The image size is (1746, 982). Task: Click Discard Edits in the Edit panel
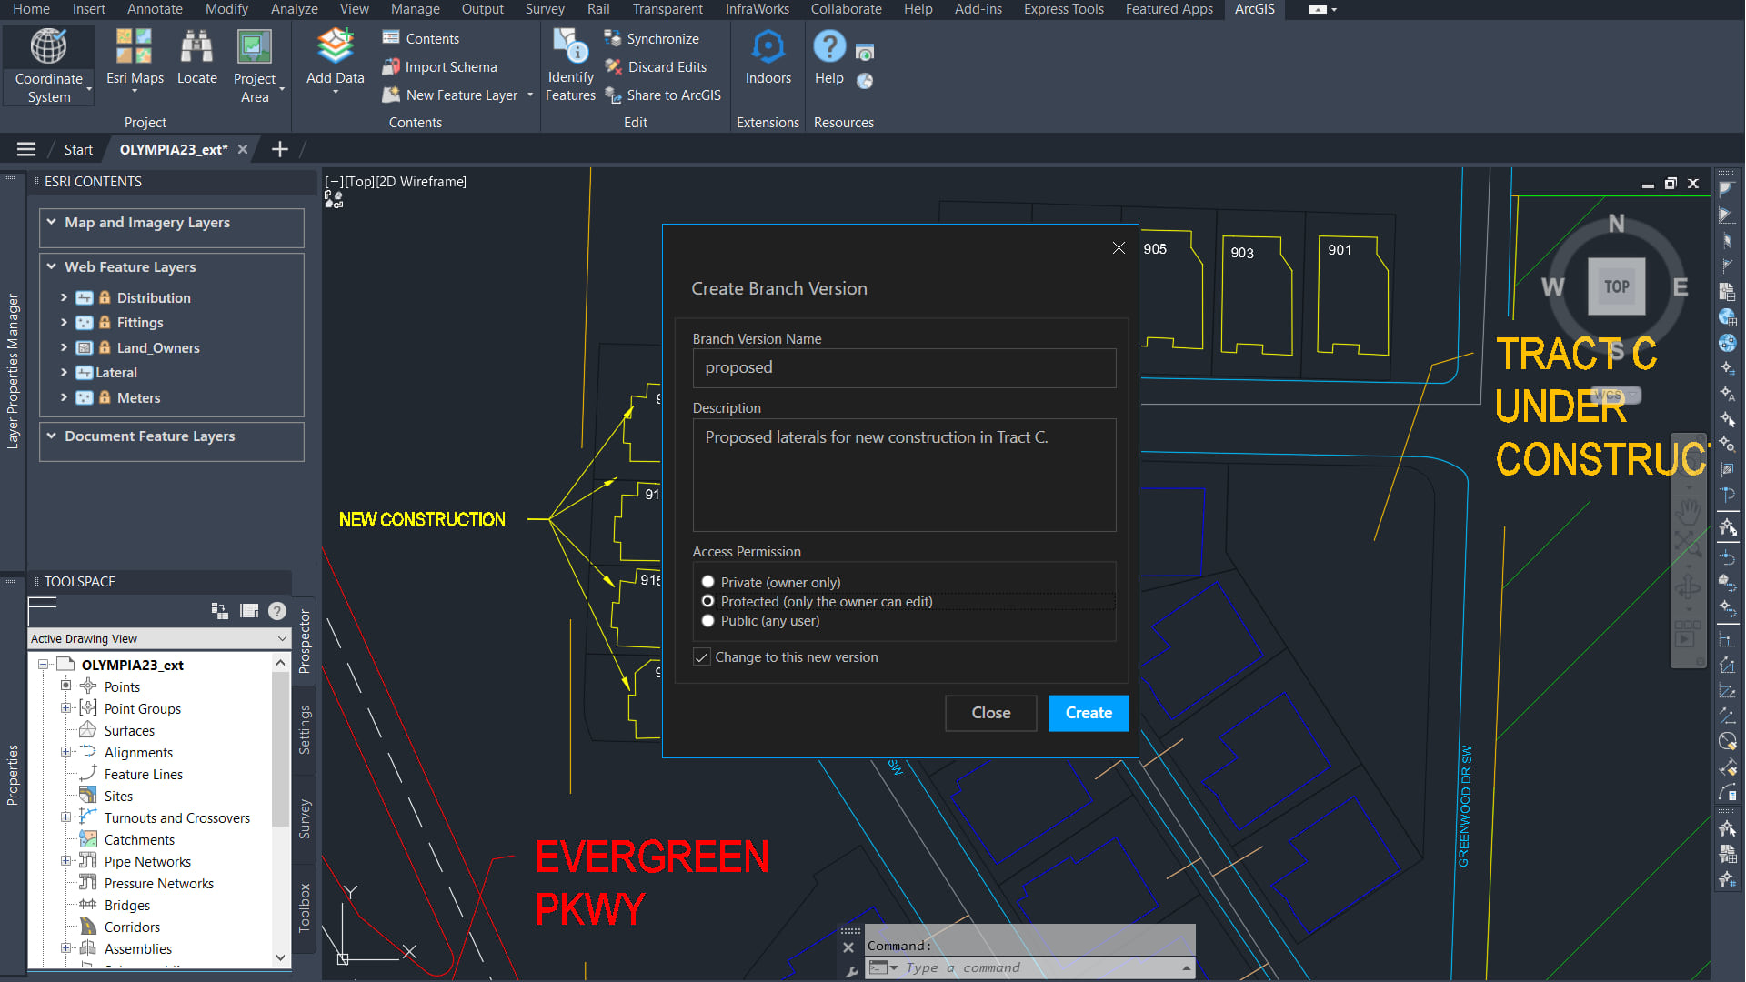click(x=657, y=66)
